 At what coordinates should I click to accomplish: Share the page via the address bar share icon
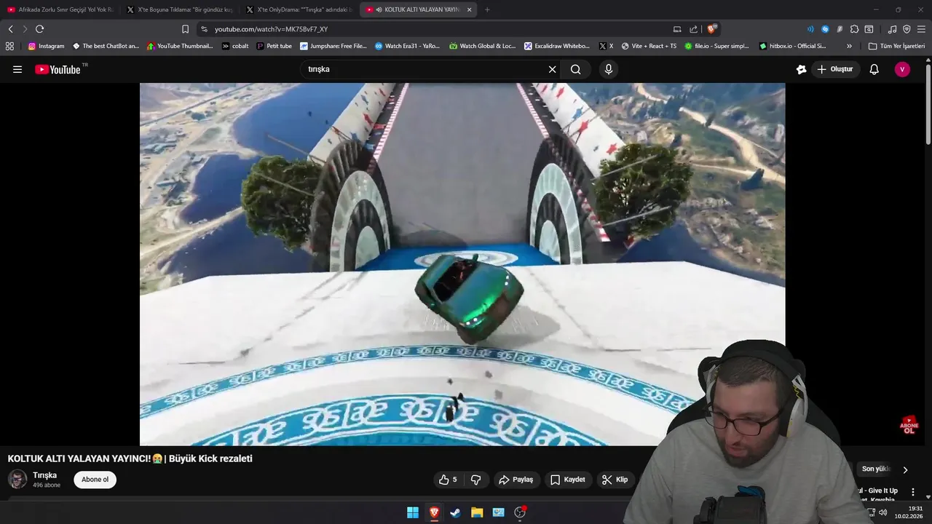[694, 29]
